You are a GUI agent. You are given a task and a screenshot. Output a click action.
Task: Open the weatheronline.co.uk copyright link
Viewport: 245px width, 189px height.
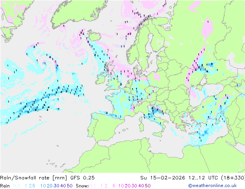pyautogui.click(x=213, y=186)
